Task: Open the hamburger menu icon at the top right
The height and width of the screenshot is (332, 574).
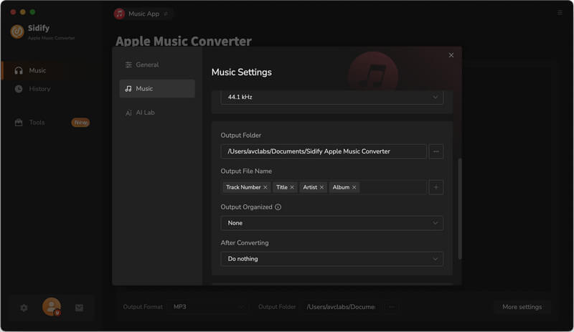Action: [560, 12]
